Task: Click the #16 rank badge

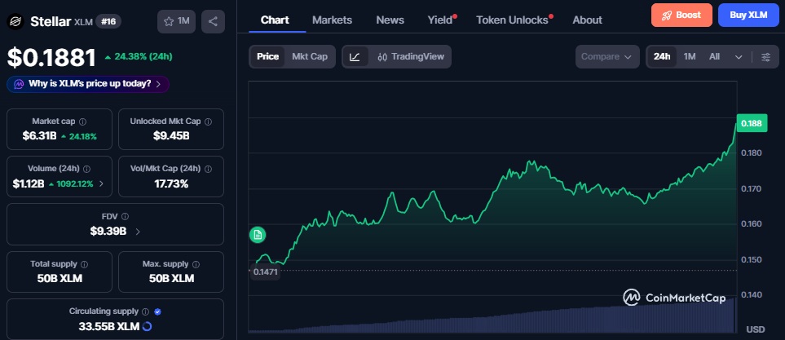Action: (x=108, y=21)
